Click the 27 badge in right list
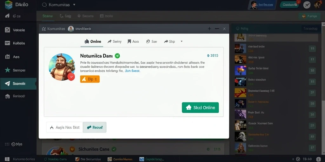This screenshot has width=325, height=162. 312,93
